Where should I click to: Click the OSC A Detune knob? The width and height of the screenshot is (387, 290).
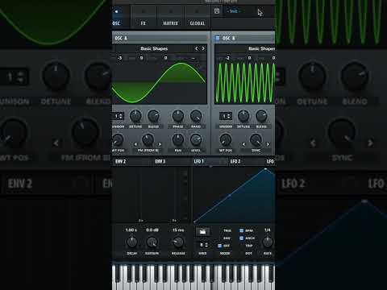pyautogui.click(x=135, y=116)
